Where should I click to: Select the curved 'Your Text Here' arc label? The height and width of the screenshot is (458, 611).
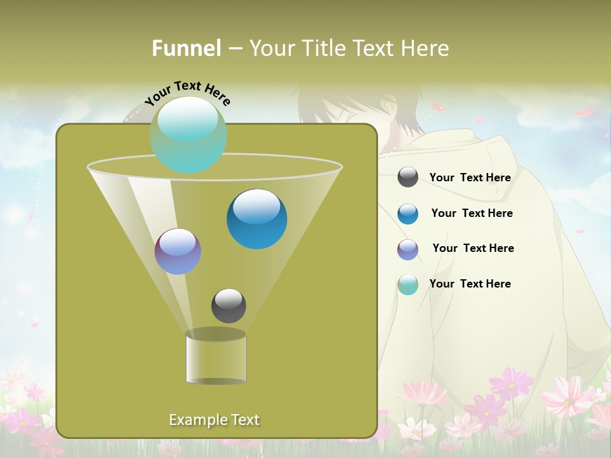click(188, 92)
